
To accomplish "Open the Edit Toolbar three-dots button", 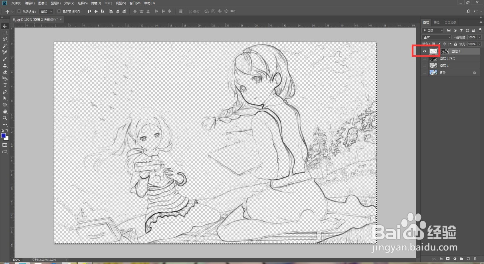I will [x=5, y=124].
